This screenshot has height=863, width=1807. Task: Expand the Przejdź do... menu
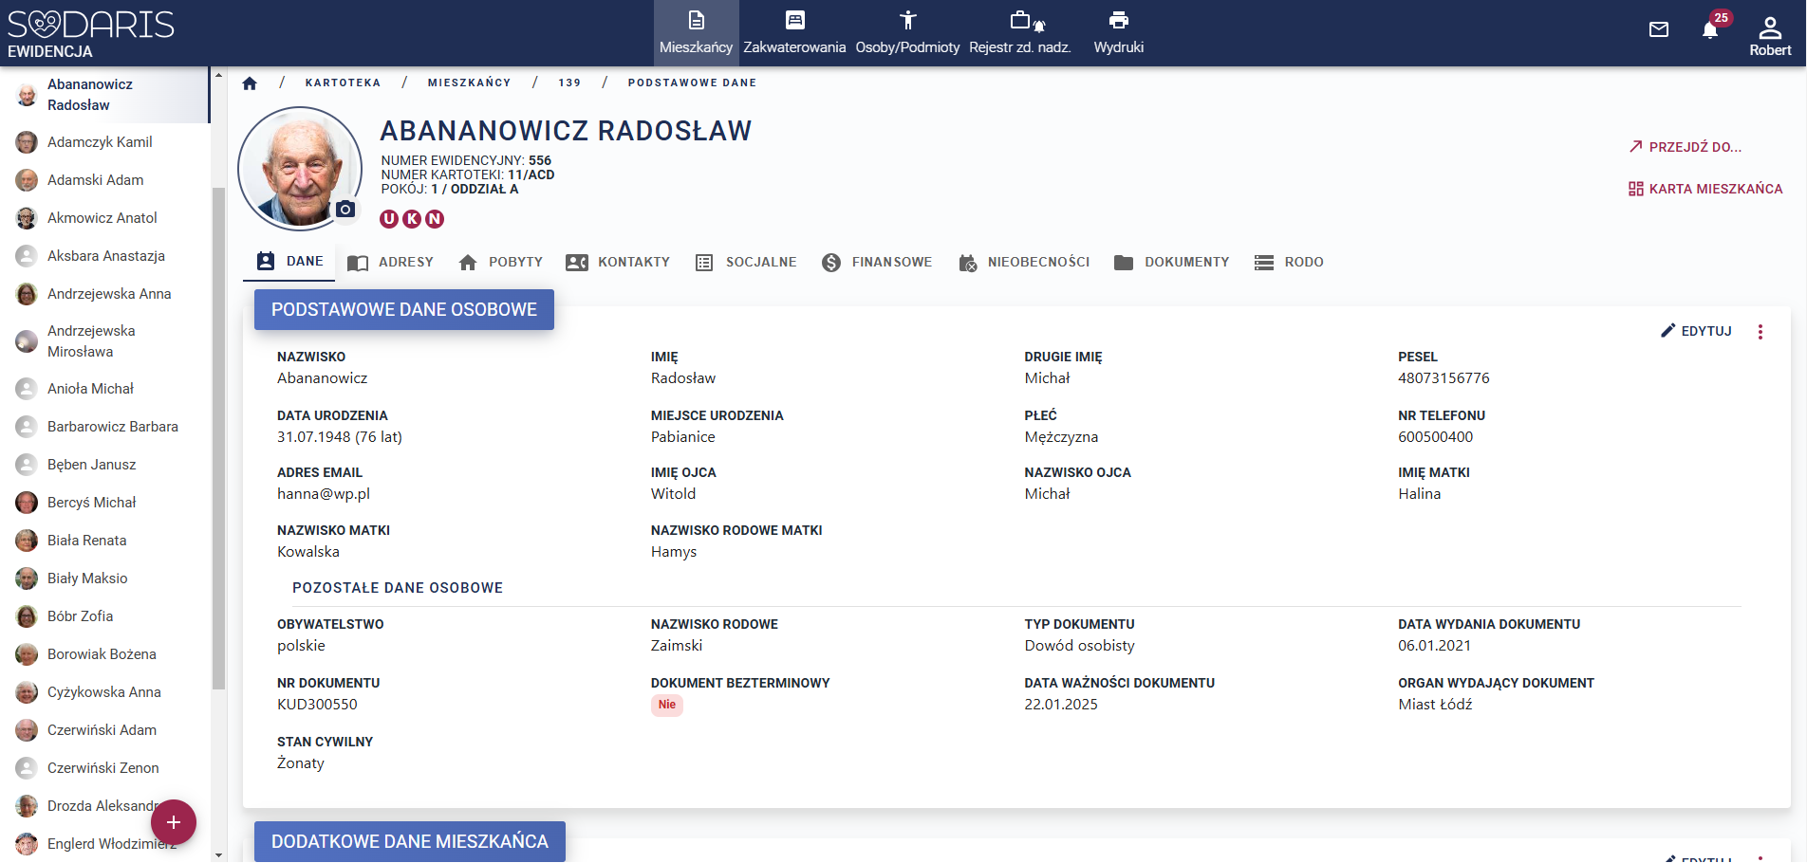pos(1686,147)
